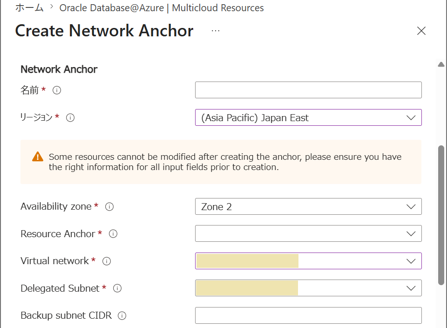Viewport: 447px width, 328px height.
Task: Show Availability zone info tooltip icon
Action: coord(109,206)
